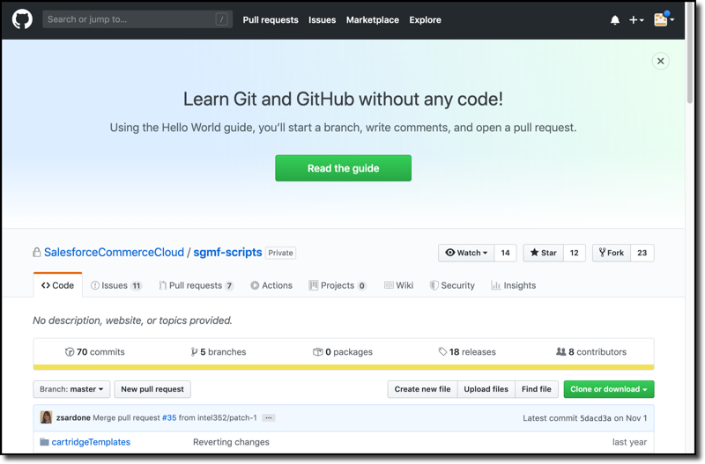Click New pull request button
Screen dimensions: 705x464
click(x=152, y=389)
